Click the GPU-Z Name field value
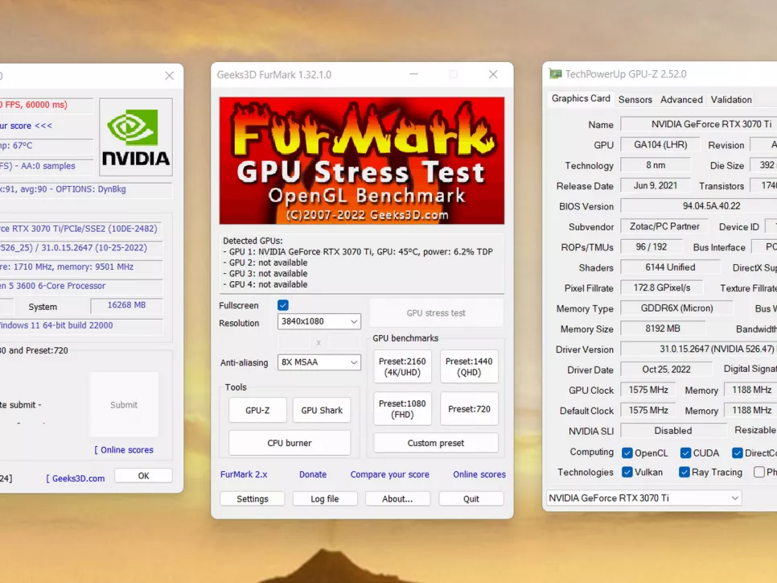Screen dimensions: 777x583 699,124
